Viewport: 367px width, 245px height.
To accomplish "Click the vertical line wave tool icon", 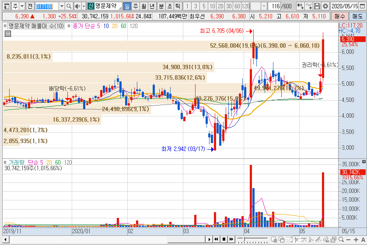I will click(x=311, y=239).
